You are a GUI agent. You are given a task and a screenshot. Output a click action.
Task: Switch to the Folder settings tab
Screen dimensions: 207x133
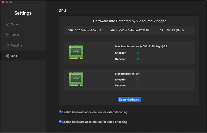pyautogui.click(x=15, y=35)
